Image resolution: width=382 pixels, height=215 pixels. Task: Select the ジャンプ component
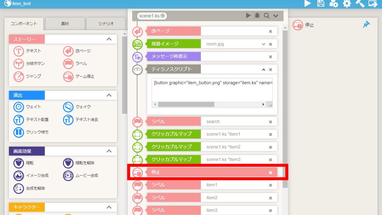[x=27, y=76]
